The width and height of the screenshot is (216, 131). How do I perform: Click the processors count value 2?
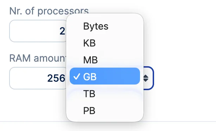click(62, 31)
